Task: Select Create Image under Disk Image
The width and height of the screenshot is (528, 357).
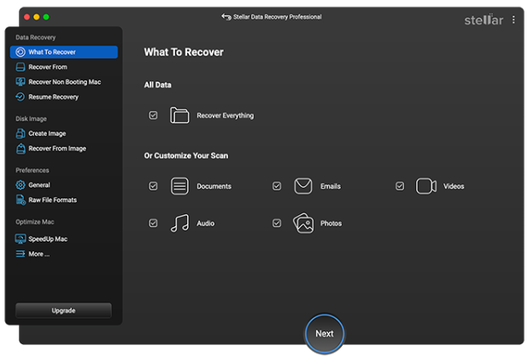Action: (47, 133)
